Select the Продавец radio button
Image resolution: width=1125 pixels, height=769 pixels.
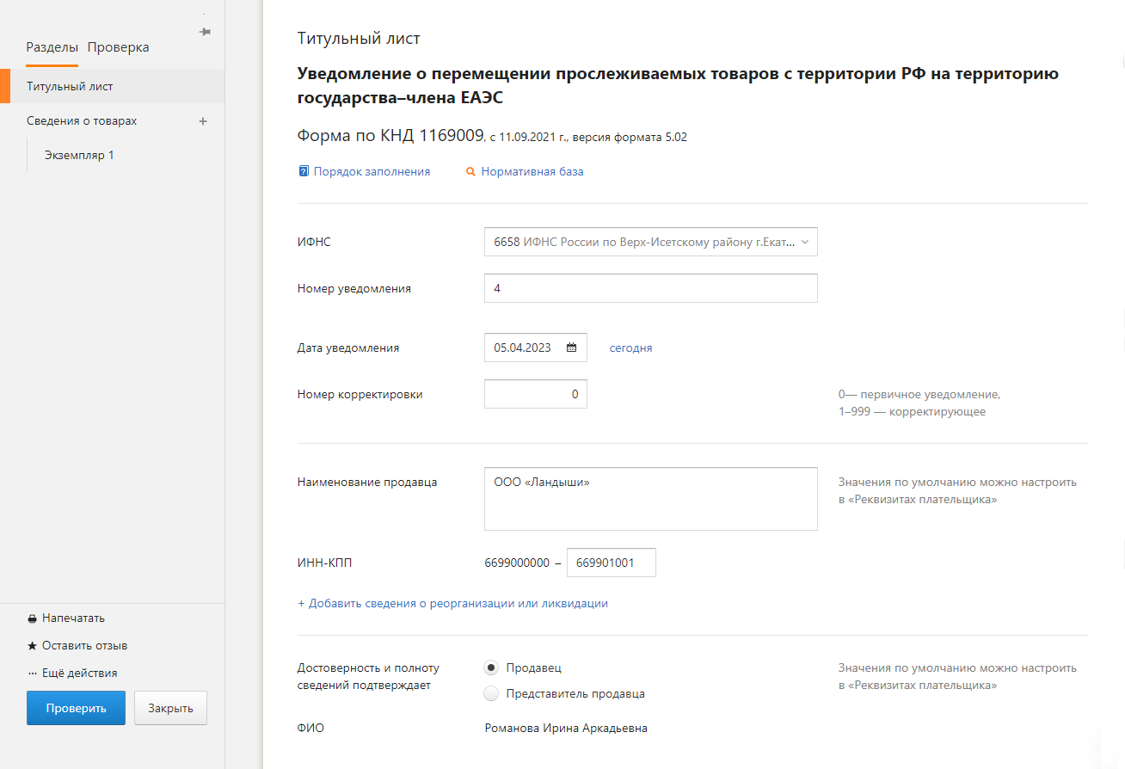[491, 667]
